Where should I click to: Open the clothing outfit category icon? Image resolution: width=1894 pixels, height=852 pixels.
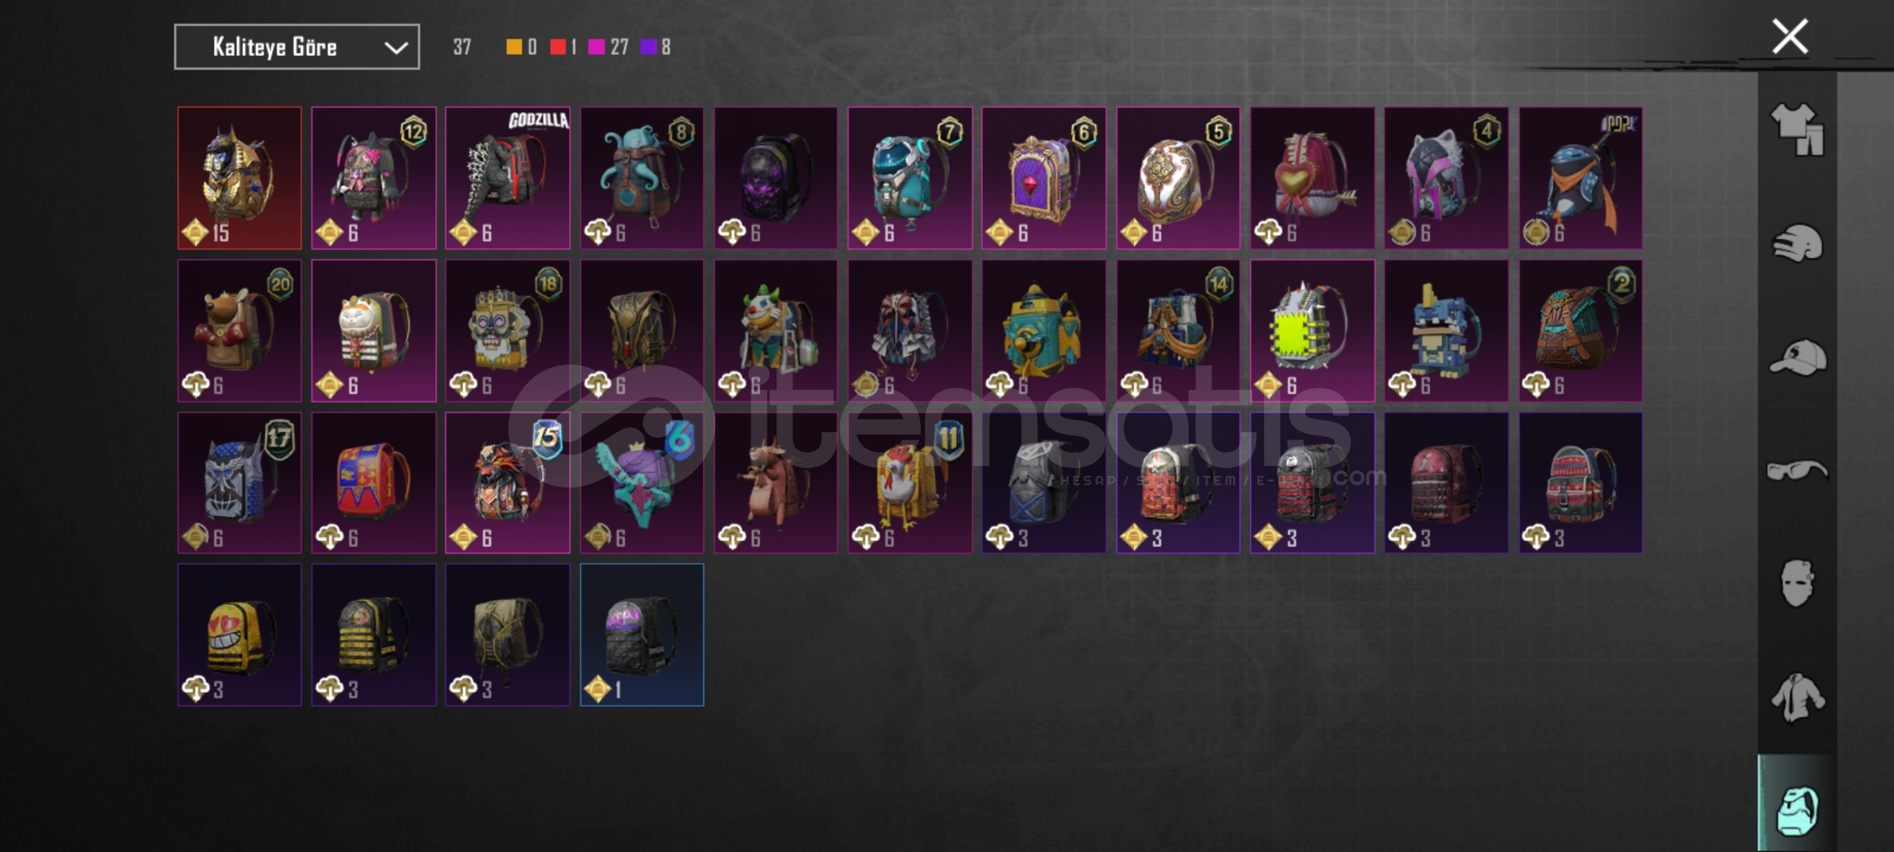click(1797, 129)
